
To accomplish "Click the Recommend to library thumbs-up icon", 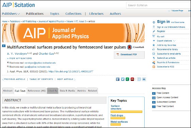I will (154, 49).
